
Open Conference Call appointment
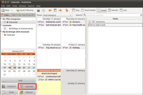tap(49, 77)
